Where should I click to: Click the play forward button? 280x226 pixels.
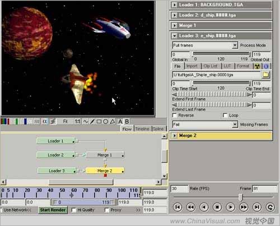[x=231, y=207]
